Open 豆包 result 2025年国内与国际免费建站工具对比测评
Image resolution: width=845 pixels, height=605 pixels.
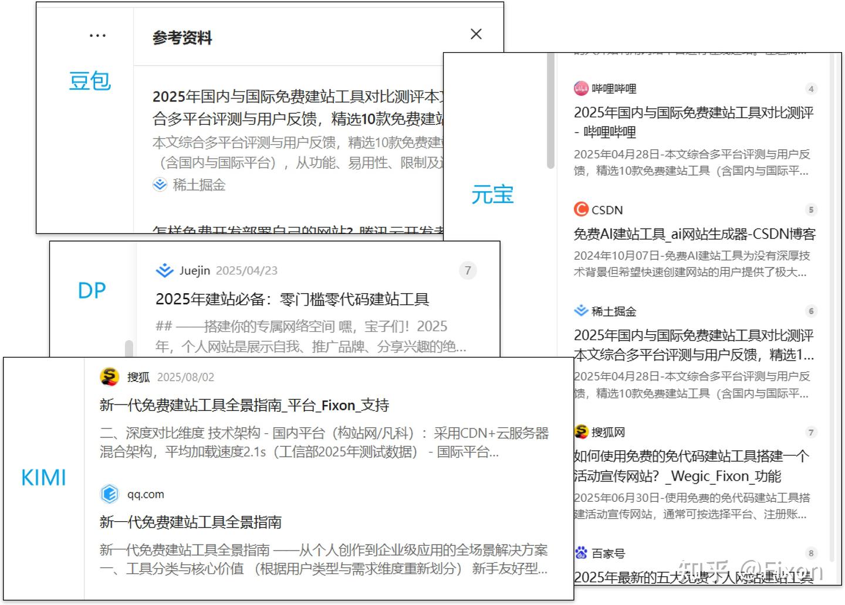click(x=298, y=108)
